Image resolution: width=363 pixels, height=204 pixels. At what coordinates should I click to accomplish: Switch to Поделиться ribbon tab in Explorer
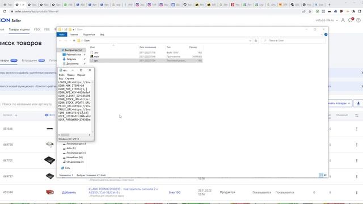[89, 35]
